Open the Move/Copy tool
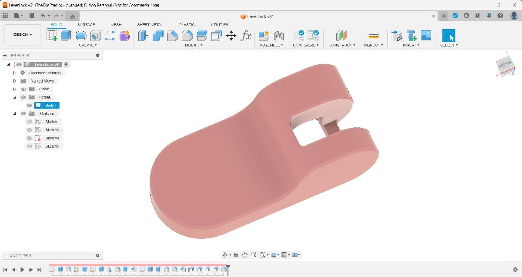 (231, 36)
